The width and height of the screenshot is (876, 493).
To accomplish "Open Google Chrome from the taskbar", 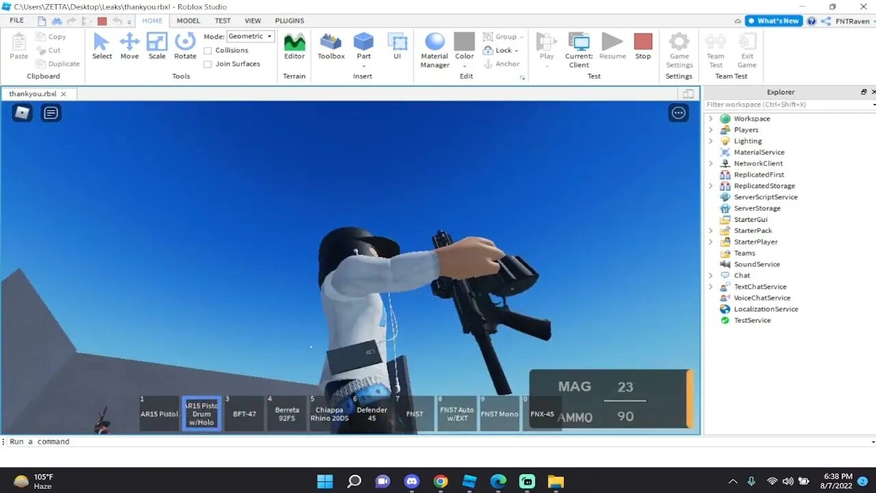I will (x=440, y=481).
